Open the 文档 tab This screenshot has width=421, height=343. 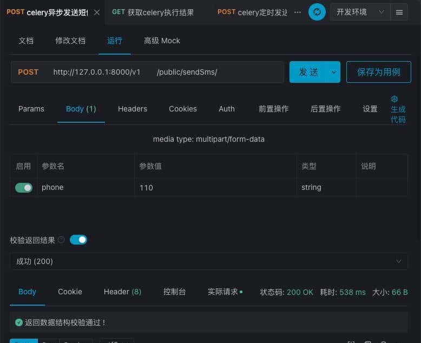click(26, 41)
